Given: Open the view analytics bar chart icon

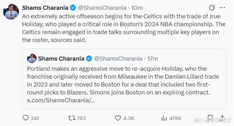Looking at the screenshot, I should 164,118.
